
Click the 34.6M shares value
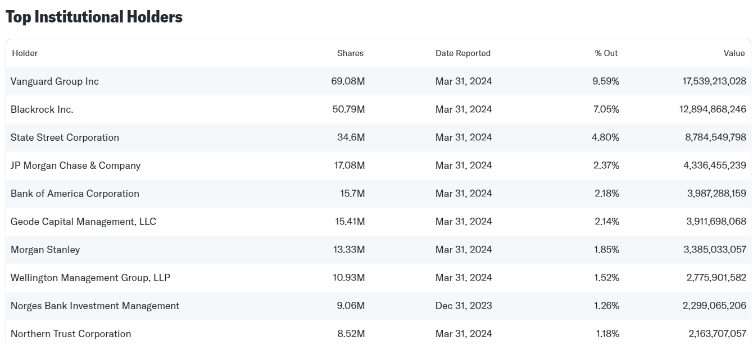pyautogui.click(x=351, y=137)
